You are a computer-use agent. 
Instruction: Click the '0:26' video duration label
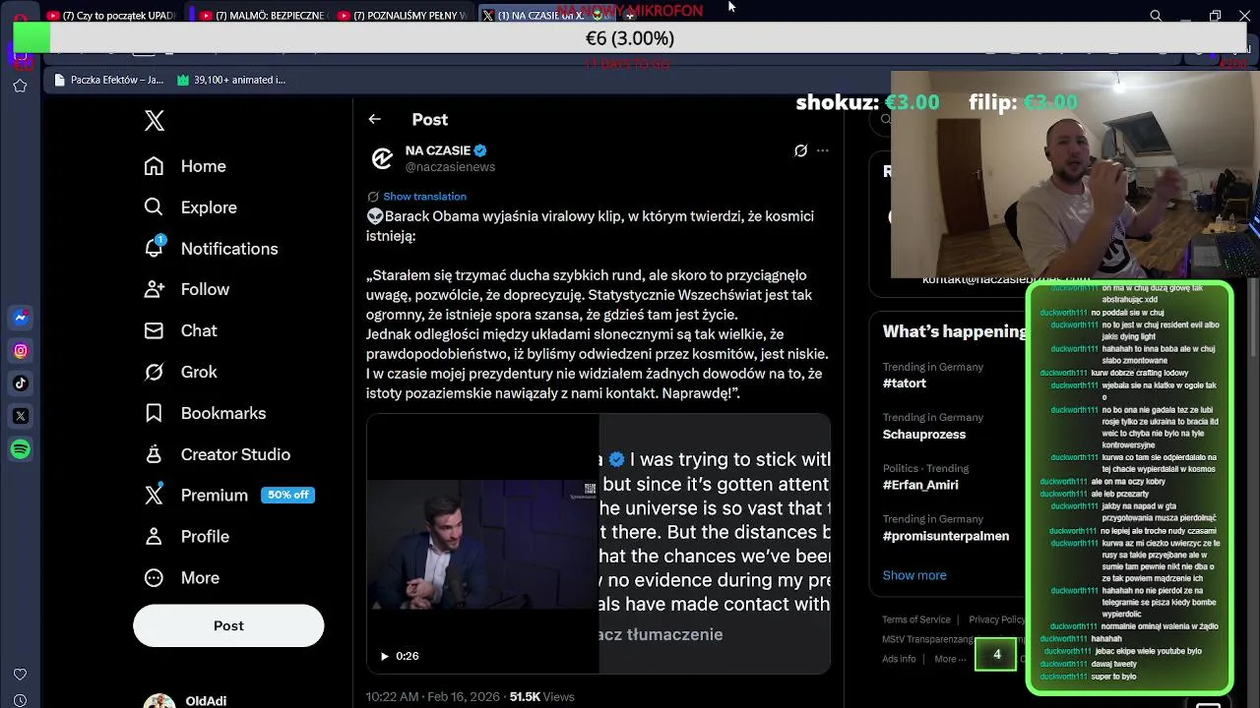pos(407,656)
